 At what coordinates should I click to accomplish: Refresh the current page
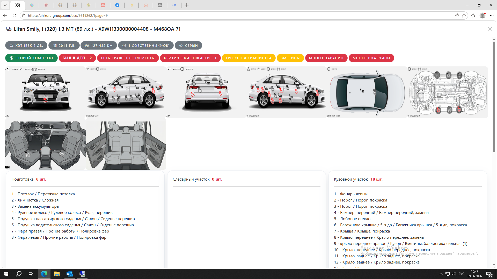[x=14, y=16]
